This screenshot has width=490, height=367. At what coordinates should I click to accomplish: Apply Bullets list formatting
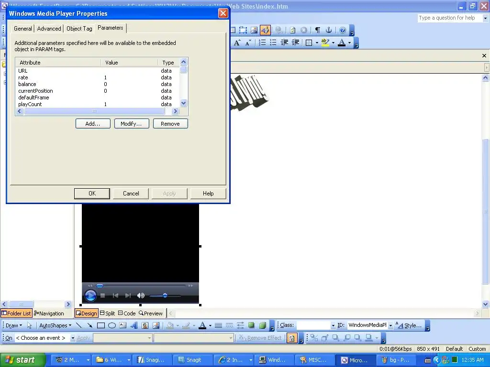click(273, 43)
